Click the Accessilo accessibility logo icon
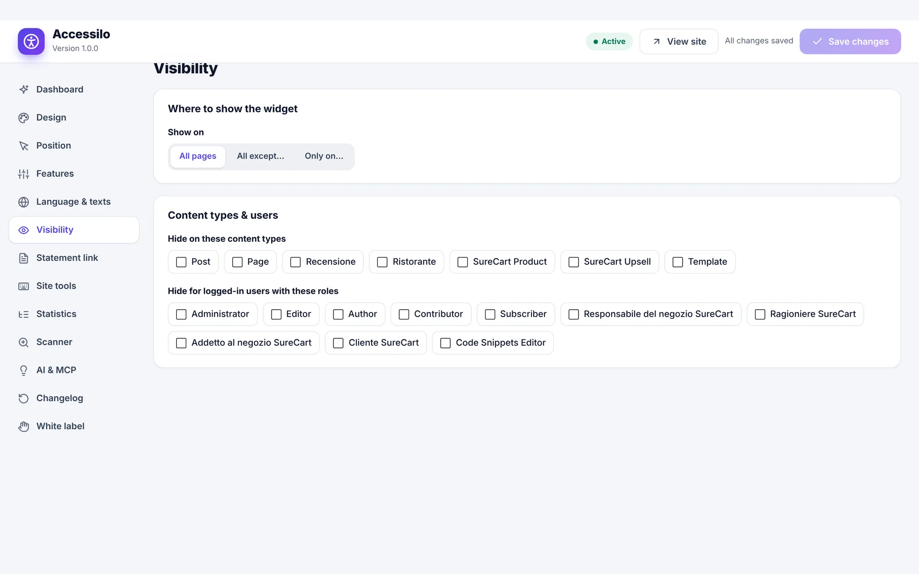Screen dimensions: 919x574 click(31, 41)
